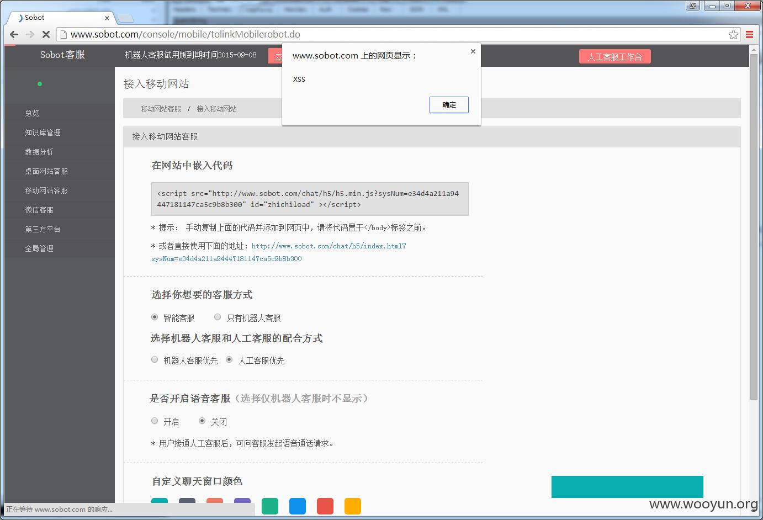Select 只有机器人客服 radio button
This screenshot has width=763, height=520.
tap(218, 317)
